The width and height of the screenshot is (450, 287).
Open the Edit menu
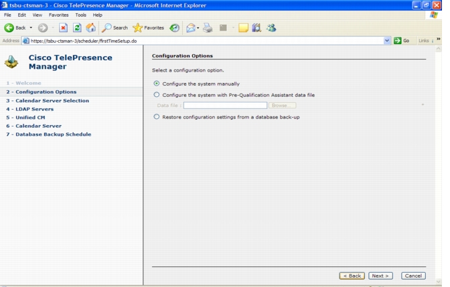(22, 15)
